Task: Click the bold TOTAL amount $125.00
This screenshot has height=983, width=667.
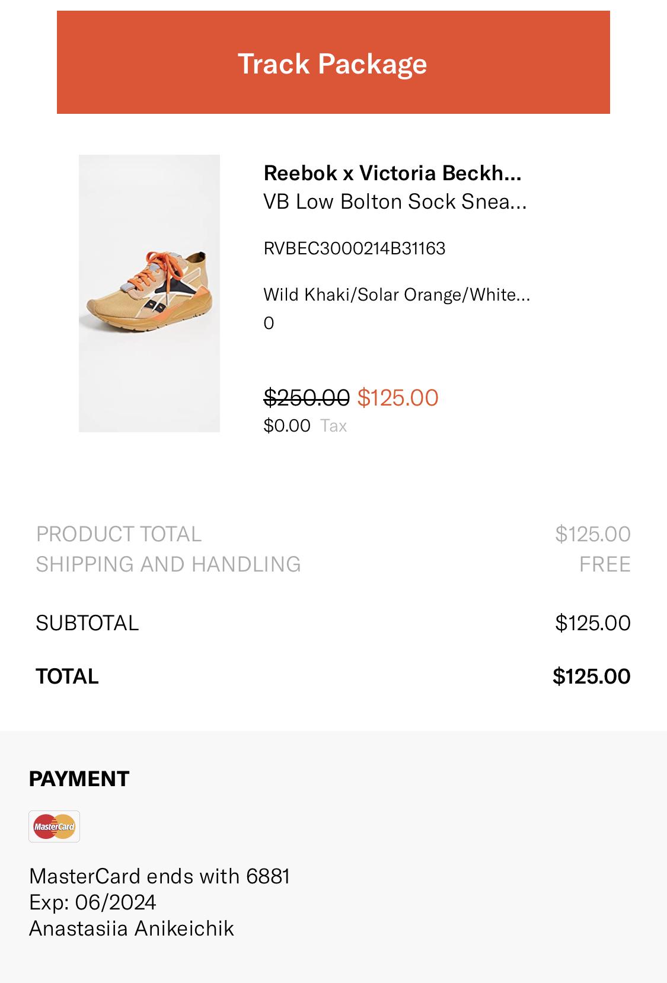Action: click(x=591, y=676)
